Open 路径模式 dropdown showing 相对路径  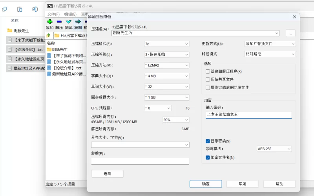(270, 54)
